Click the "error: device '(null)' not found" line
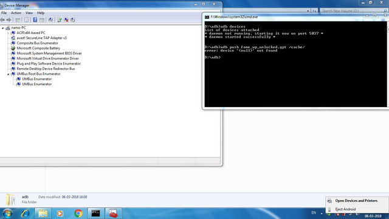This screenshot has height=219, width=389. coord(241,50)
